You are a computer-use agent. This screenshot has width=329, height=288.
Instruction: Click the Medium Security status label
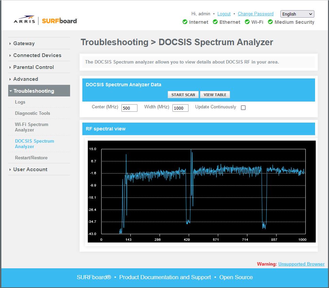pyautogui.click(x=294, y=22)
